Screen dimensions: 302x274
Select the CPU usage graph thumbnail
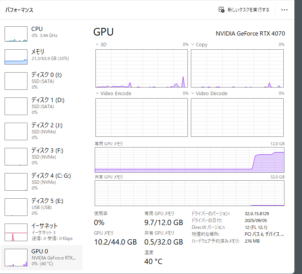click(x=16, y=34)
